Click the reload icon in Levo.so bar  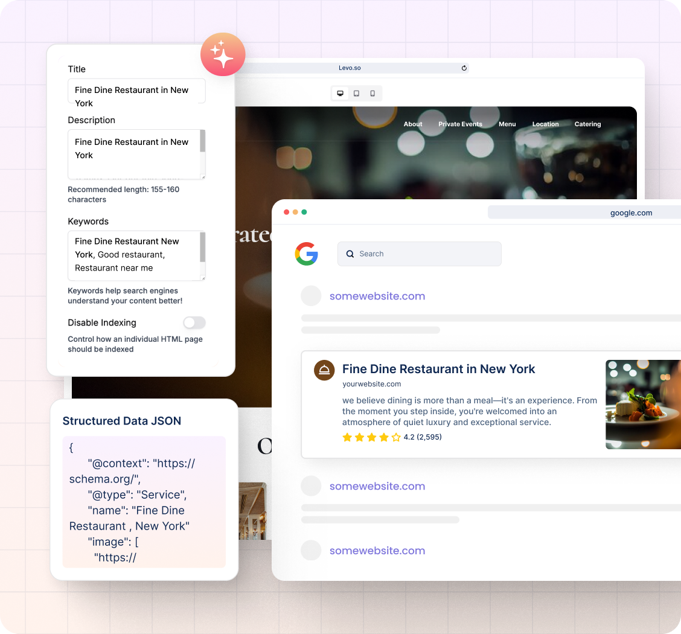[x=464, y=68]
